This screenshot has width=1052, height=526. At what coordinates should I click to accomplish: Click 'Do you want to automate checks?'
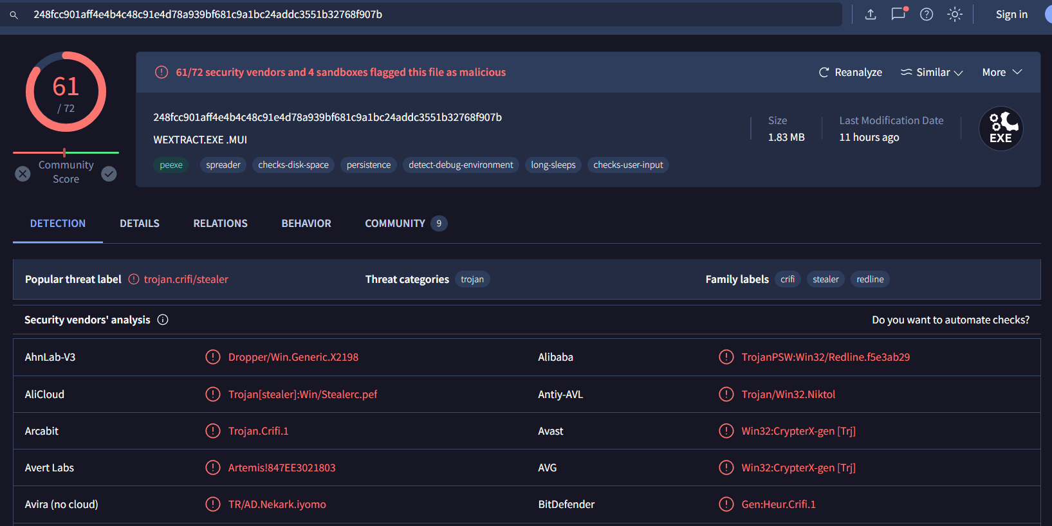pos(950,320)
